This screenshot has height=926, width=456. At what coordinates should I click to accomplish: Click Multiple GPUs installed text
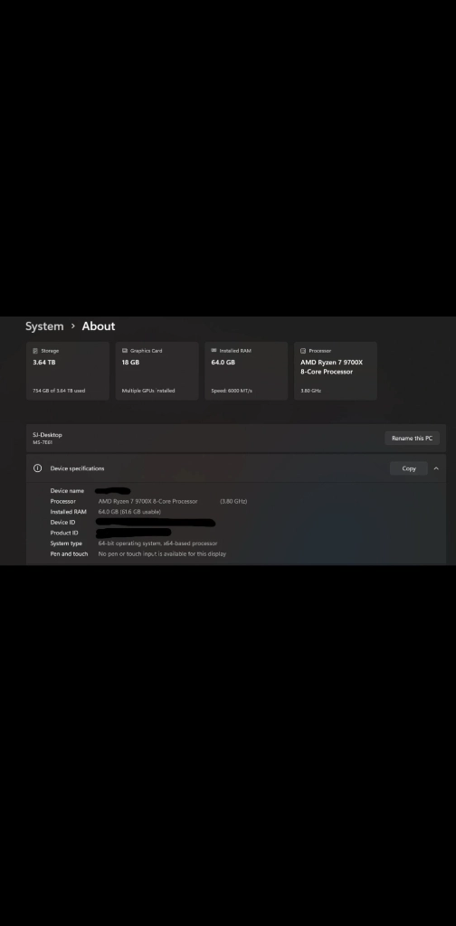[x=148, y=391]
